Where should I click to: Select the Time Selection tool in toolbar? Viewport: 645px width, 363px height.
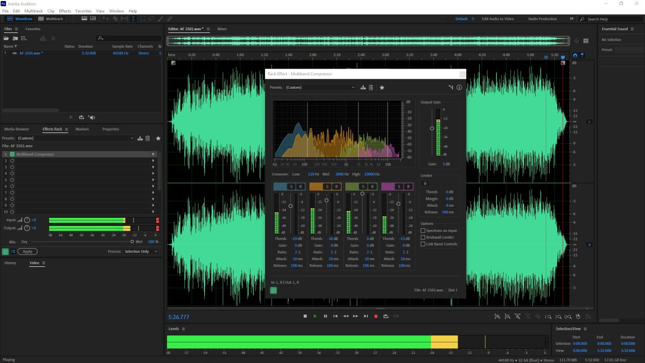(x=133, y=19)
